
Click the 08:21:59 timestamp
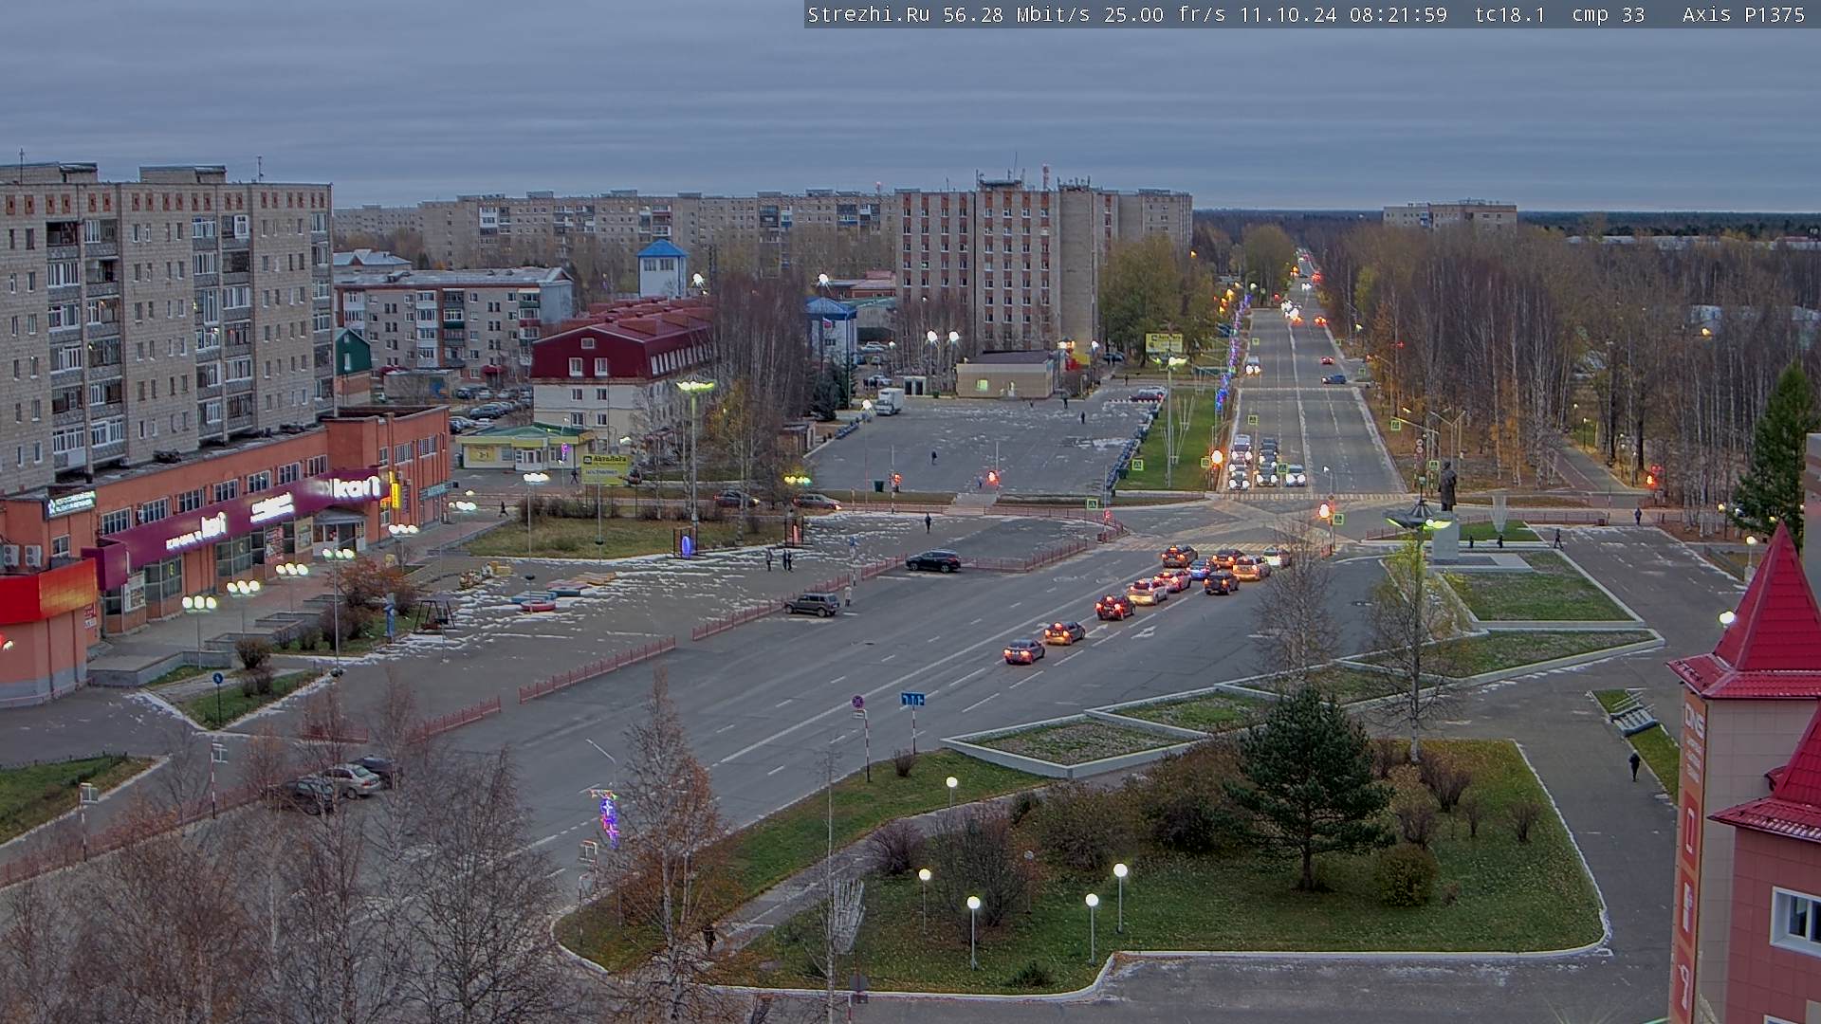point(1398,14)
